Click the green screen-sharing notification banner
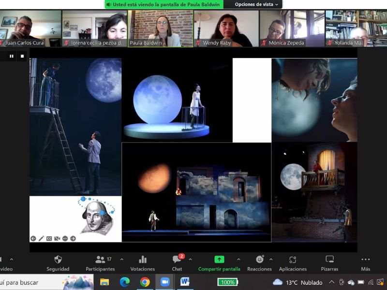This screenshot has height=290, width=387. point(164,4)
